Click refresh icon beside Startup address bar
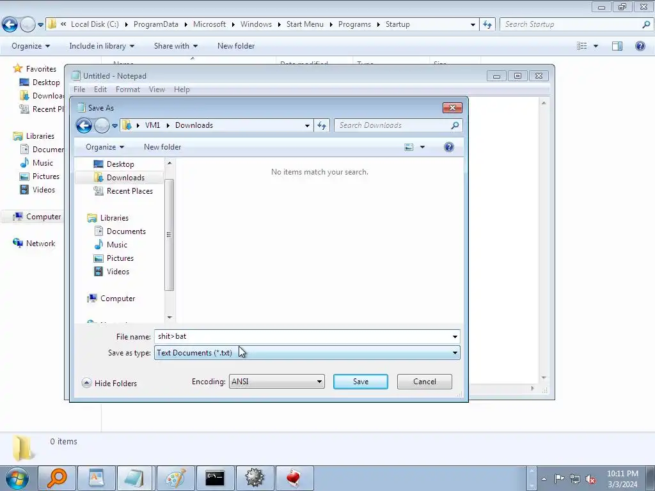This screenshot has height=491, width=655. pyautogui.click(x=487, y=24)
